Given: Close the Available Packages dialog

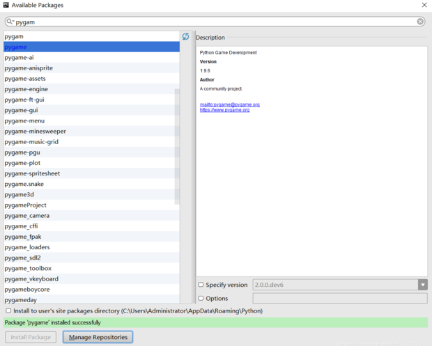Looking at the screenshot, I should 424,5.
